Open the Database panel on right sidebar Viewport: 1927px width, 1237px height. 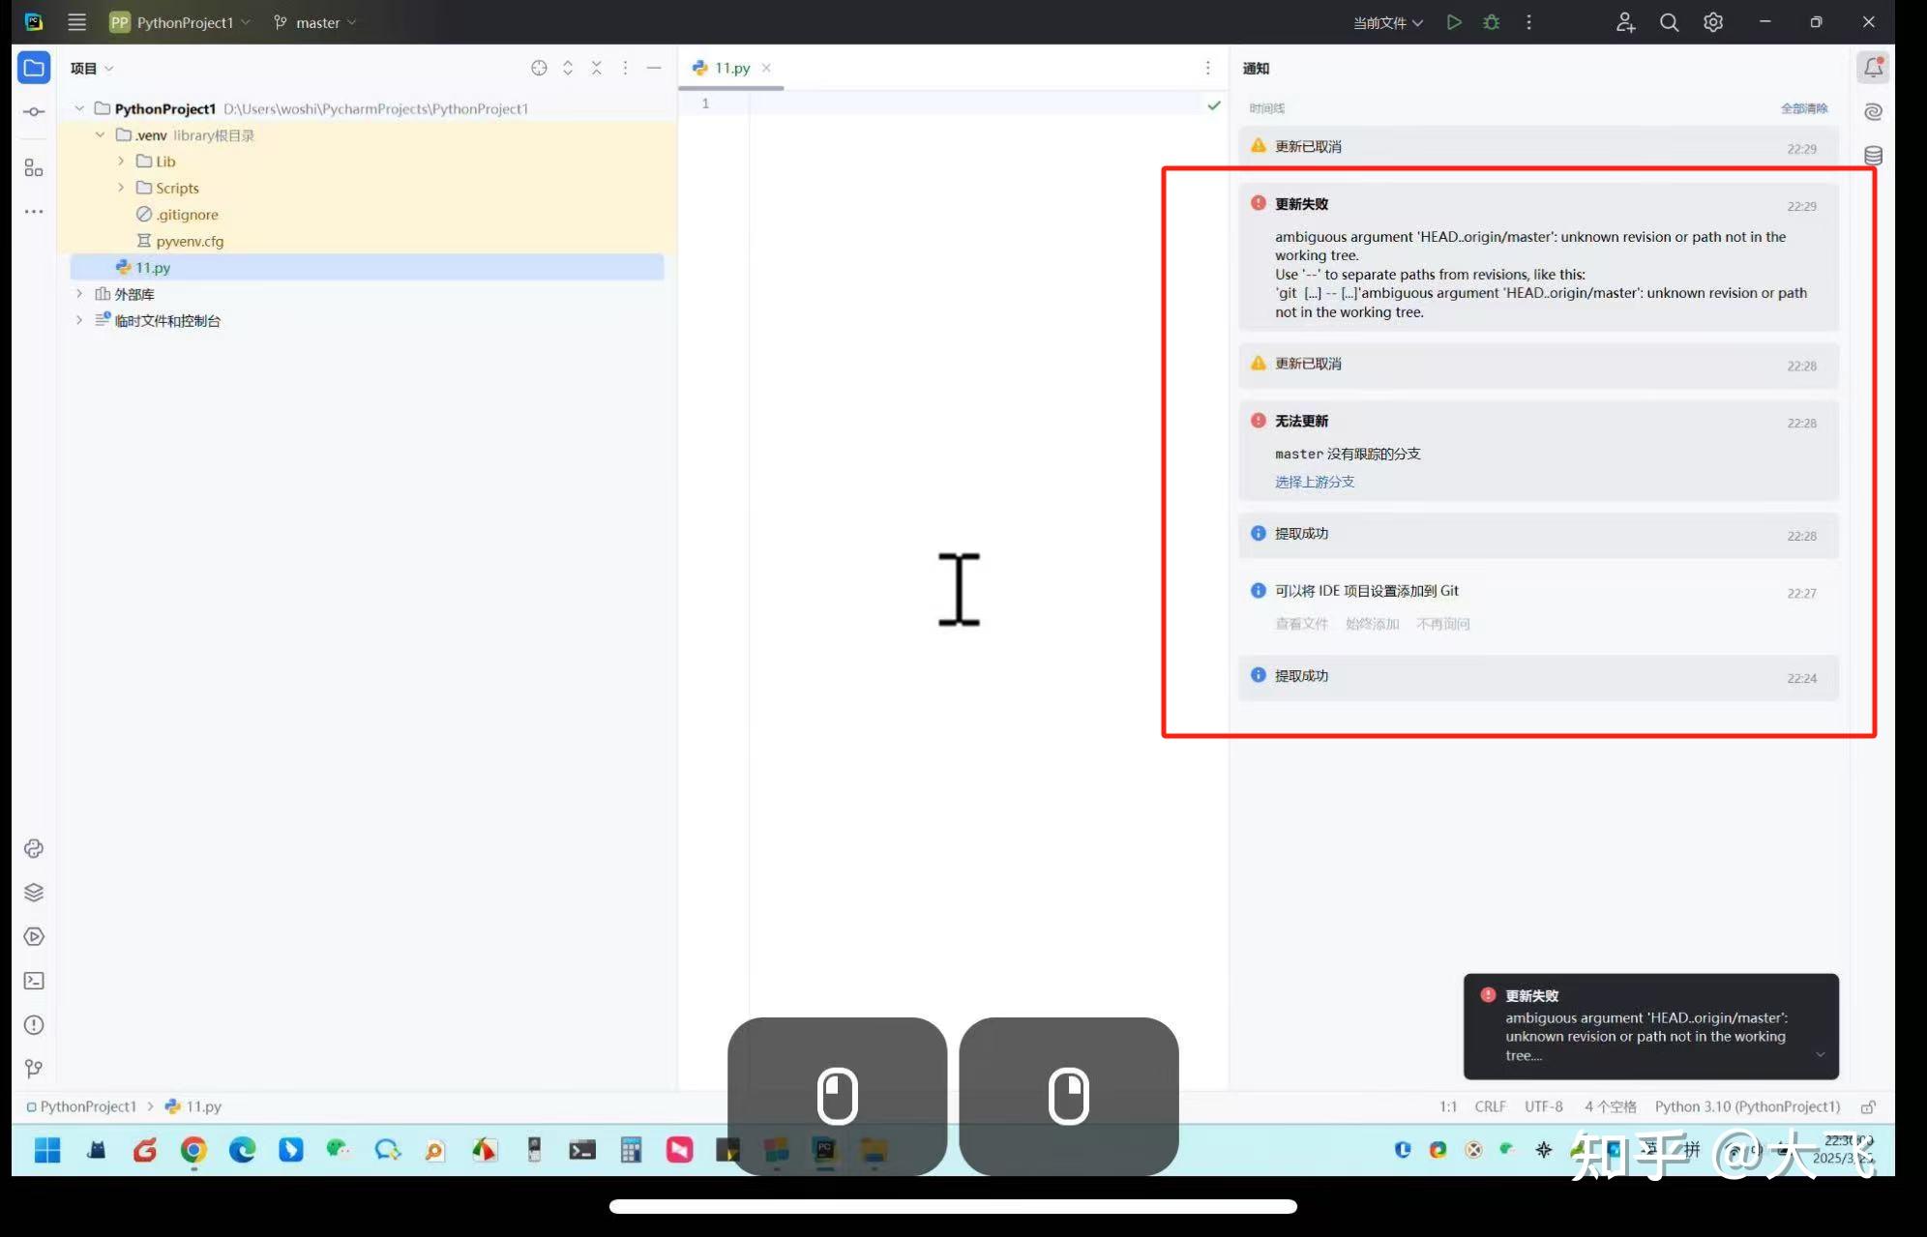1873,154
